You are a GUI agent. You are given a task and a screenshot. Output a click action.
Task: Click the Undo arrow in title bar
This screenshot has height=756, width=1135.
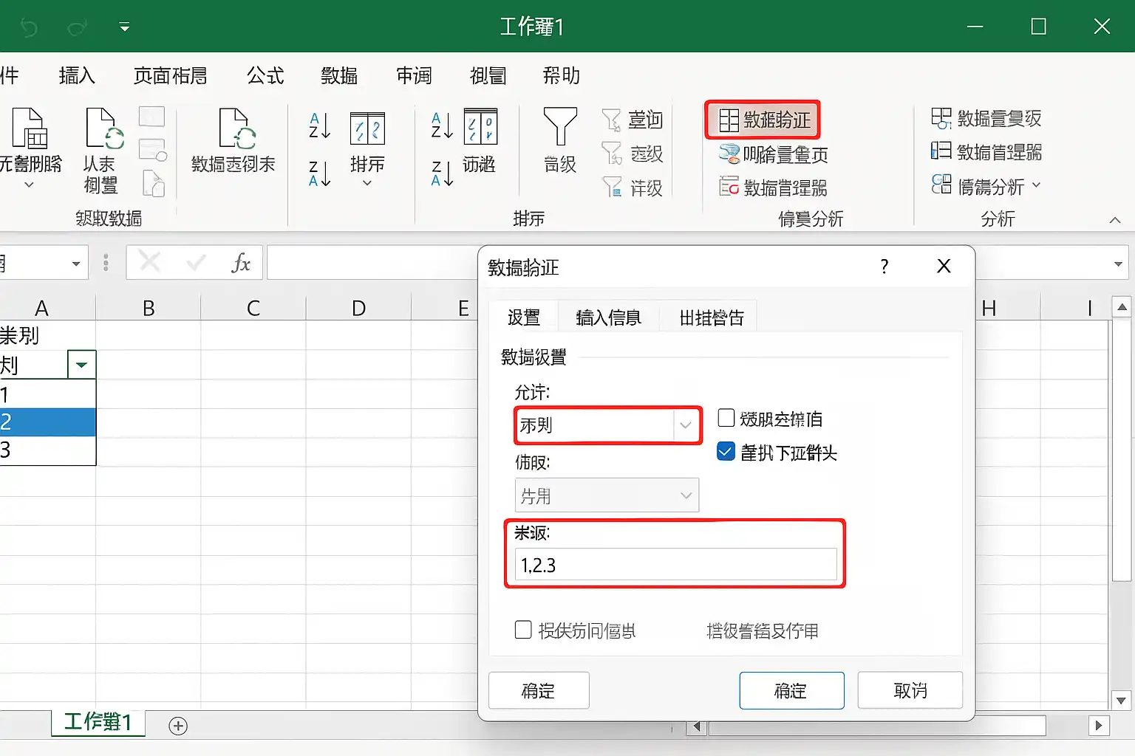click(29, 28)
